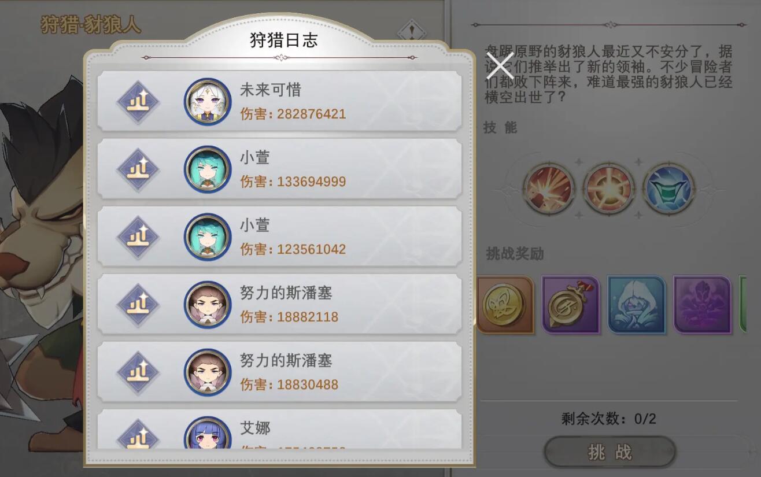Select the blue mask skill icon

point(669,188)
